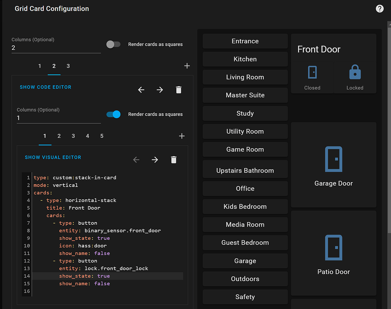Click SHOW CODE EDITOR link
This screenshot has height=309, width=391.
coord(46,87)
